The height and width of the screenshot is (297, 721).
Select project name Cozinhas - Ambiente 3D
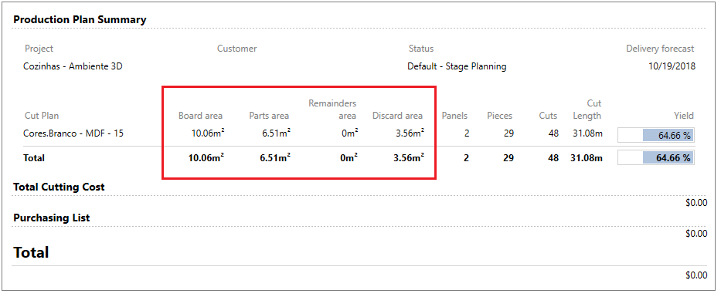point(73,66)
